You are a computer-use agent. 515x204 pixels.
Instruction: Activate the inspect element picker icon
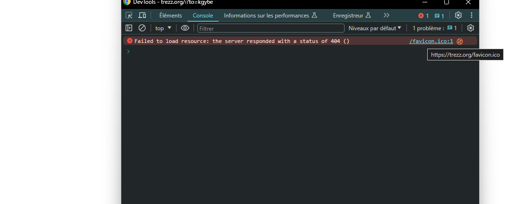coord(129,15)
